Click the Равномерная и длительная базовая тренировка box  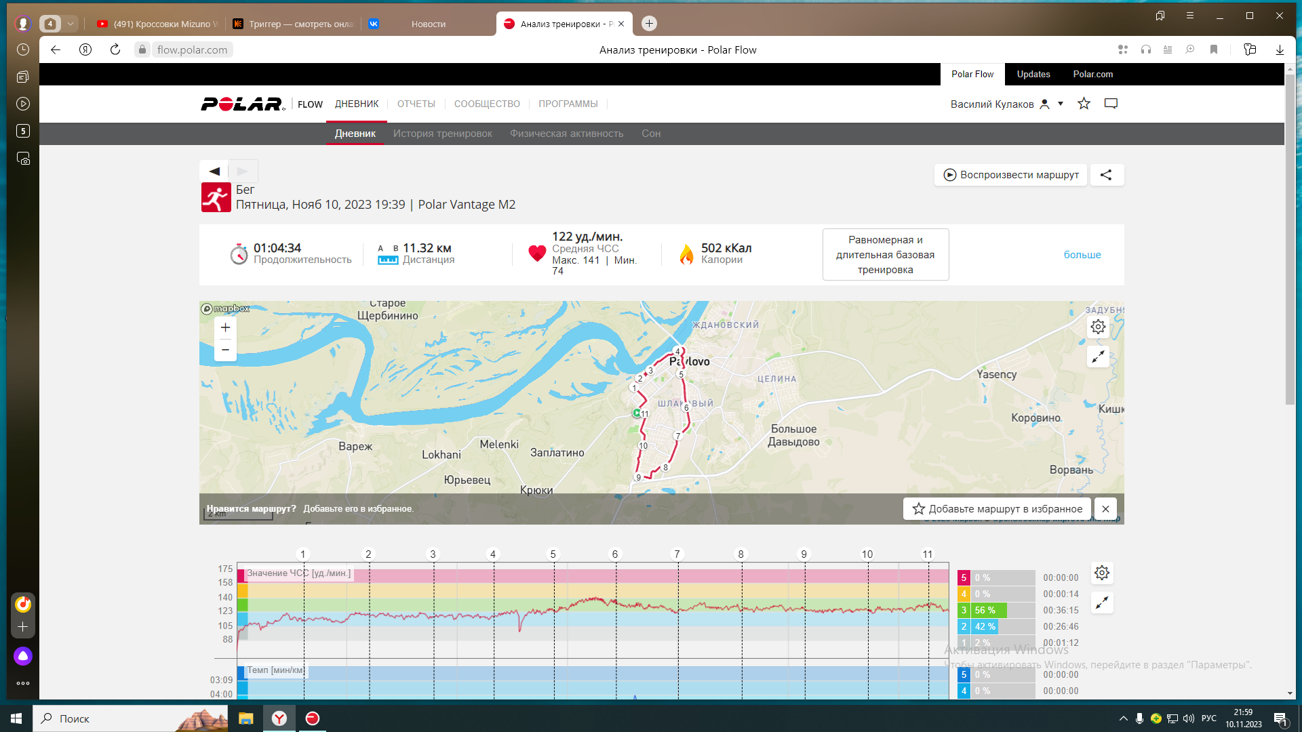(x=886, y=255)
